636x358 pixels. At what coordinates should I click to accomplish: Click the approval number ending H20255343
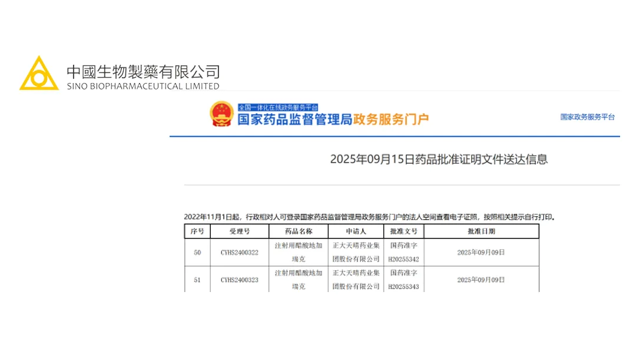pos(403,286)
